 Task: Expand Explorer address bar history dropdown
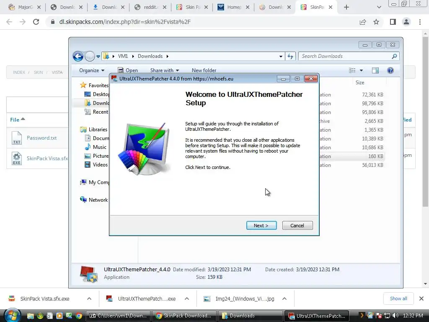click(x=281, y=57)
